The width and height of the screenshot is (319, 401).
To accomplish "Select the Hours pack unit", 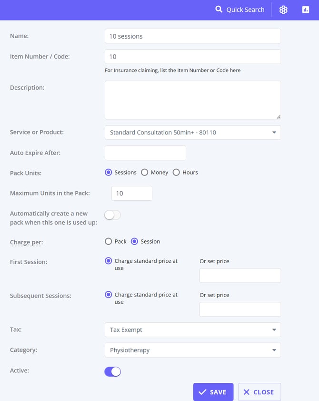I will pos(176,172).
